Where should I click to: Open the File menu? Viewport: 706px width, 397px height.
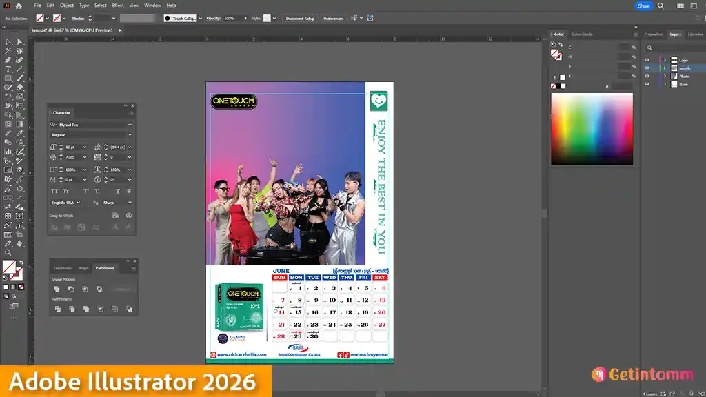pos(37,6)
